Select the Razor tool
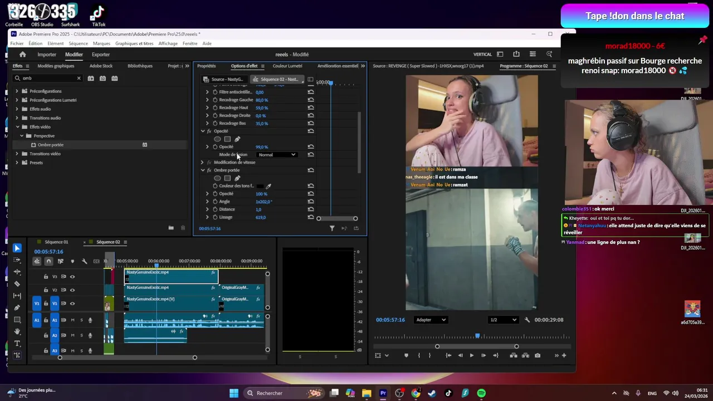The image size is (713, 401). [17, 284]
